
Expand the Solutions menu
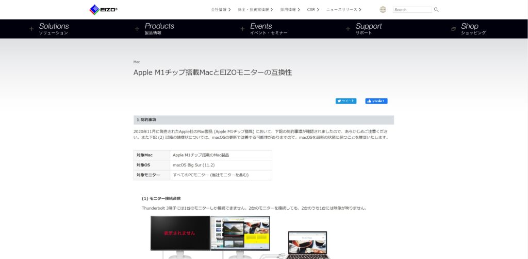(x=54, y=29)
